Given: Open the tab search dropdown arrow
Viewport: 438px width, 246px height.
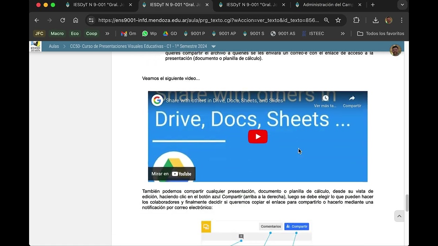Looking at the screenshot, I should (x=402, y=5).
